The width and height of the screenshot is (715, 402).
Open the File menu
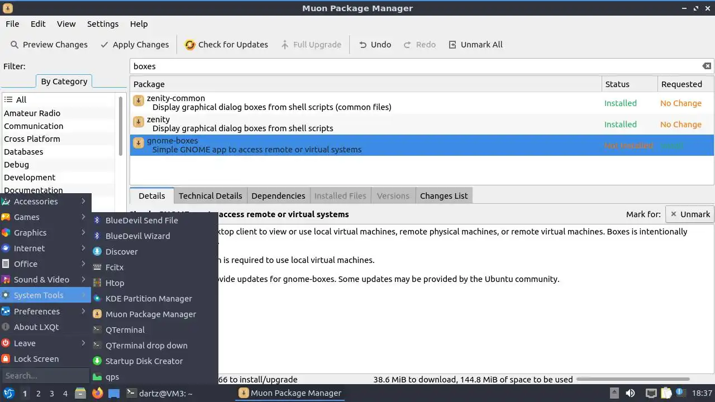[x=12, y=24]
